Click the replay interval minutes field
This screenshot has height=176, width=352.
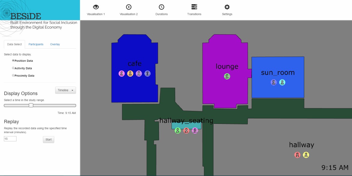[10, 139]
